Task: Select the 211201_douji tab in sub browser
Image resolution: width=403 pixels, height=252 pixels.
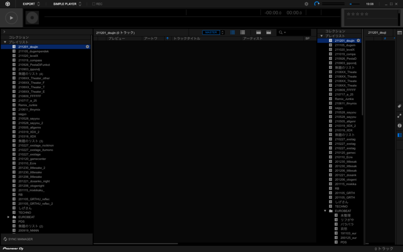Action: click(377, 32)
